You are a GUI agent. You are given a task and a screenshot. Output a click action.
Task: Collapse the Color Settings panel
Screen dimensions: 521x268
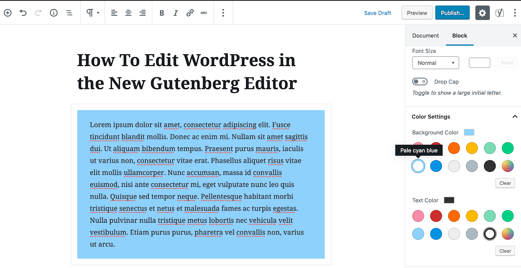click(515, 117)
